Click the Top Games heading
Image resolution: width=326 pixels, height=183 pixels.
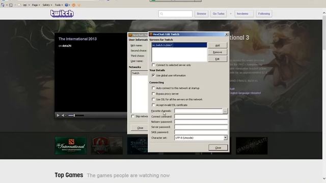[69, 175]
